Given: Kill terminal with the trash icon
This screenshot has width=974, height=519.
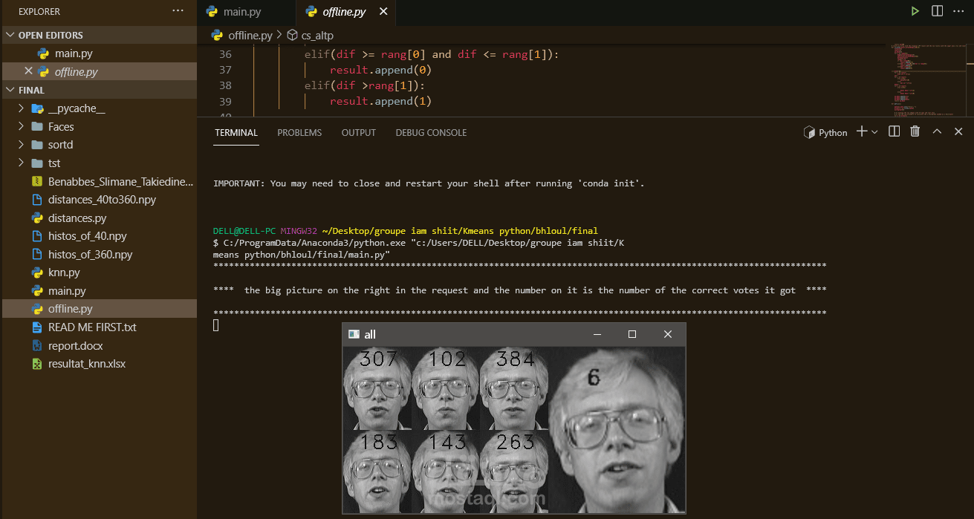Looking at the screenshot, I should (x=915, y=131).
